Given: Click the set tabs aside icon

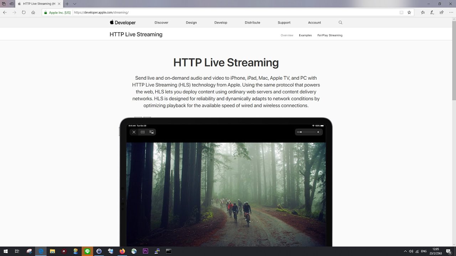Looking at the screenshot, I should pos(11,4).
